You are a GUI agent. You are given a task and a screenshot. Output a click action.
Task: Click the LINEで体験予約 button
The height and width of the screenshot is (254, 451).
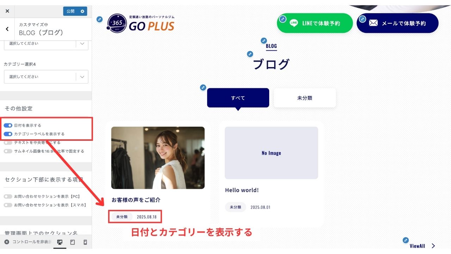pos(315,23)
